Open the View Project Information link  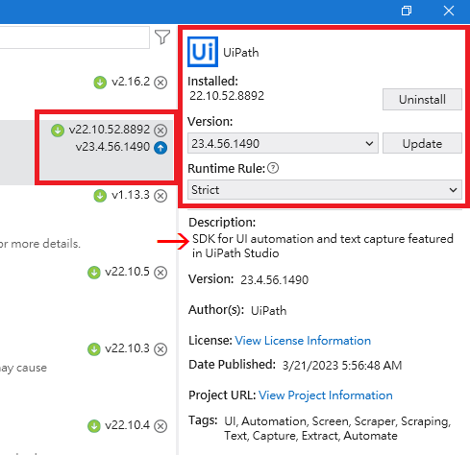326,395
